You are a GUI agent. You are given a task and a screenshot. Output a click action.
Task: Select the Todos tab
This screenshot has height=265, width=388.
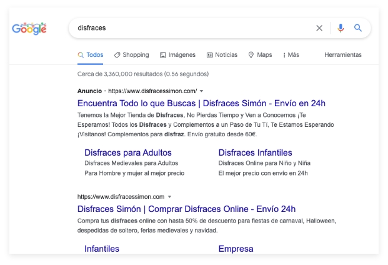[91, 55]
